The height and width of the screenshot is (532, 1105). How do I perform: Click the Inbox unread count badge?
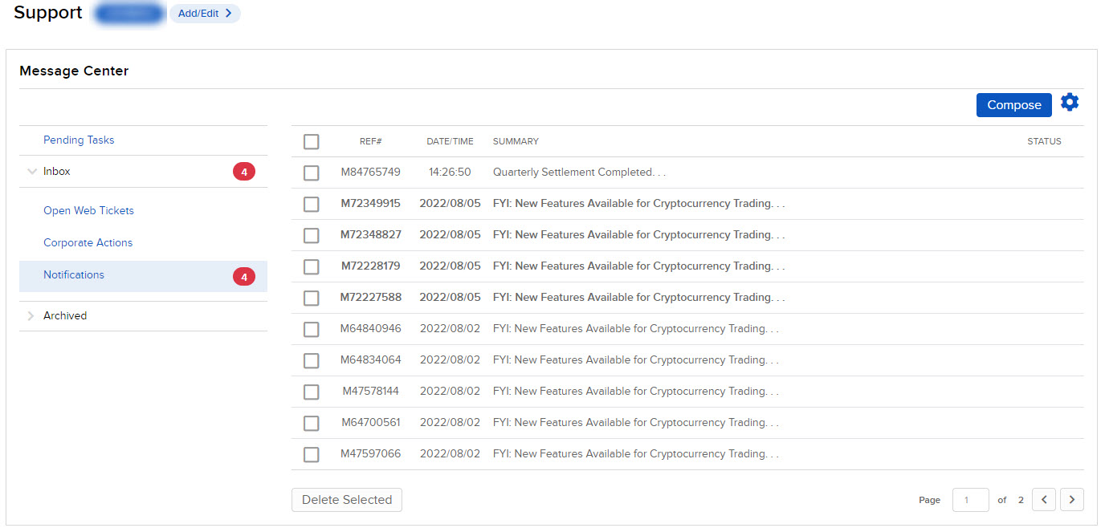pos(243,171)
